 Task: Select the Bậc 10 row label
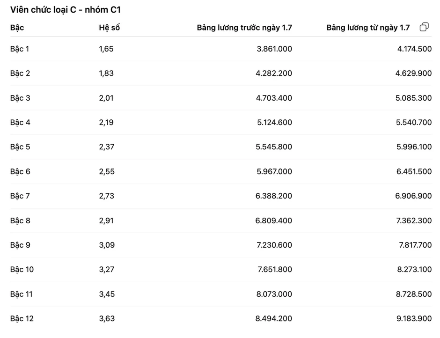pos(22,270)
